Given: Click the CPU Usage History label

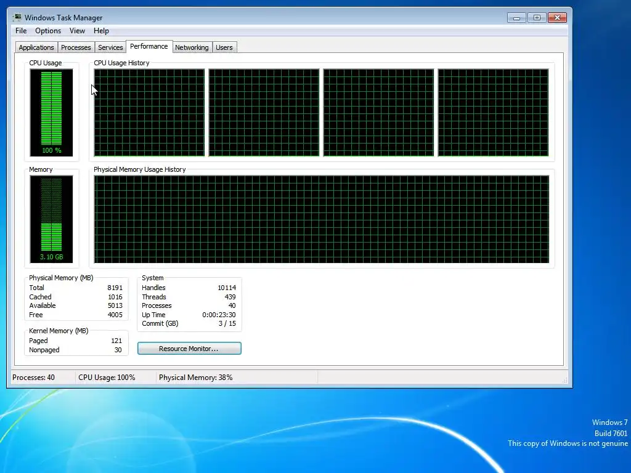Looking at the screenshot, I should (x=121, y=63).
